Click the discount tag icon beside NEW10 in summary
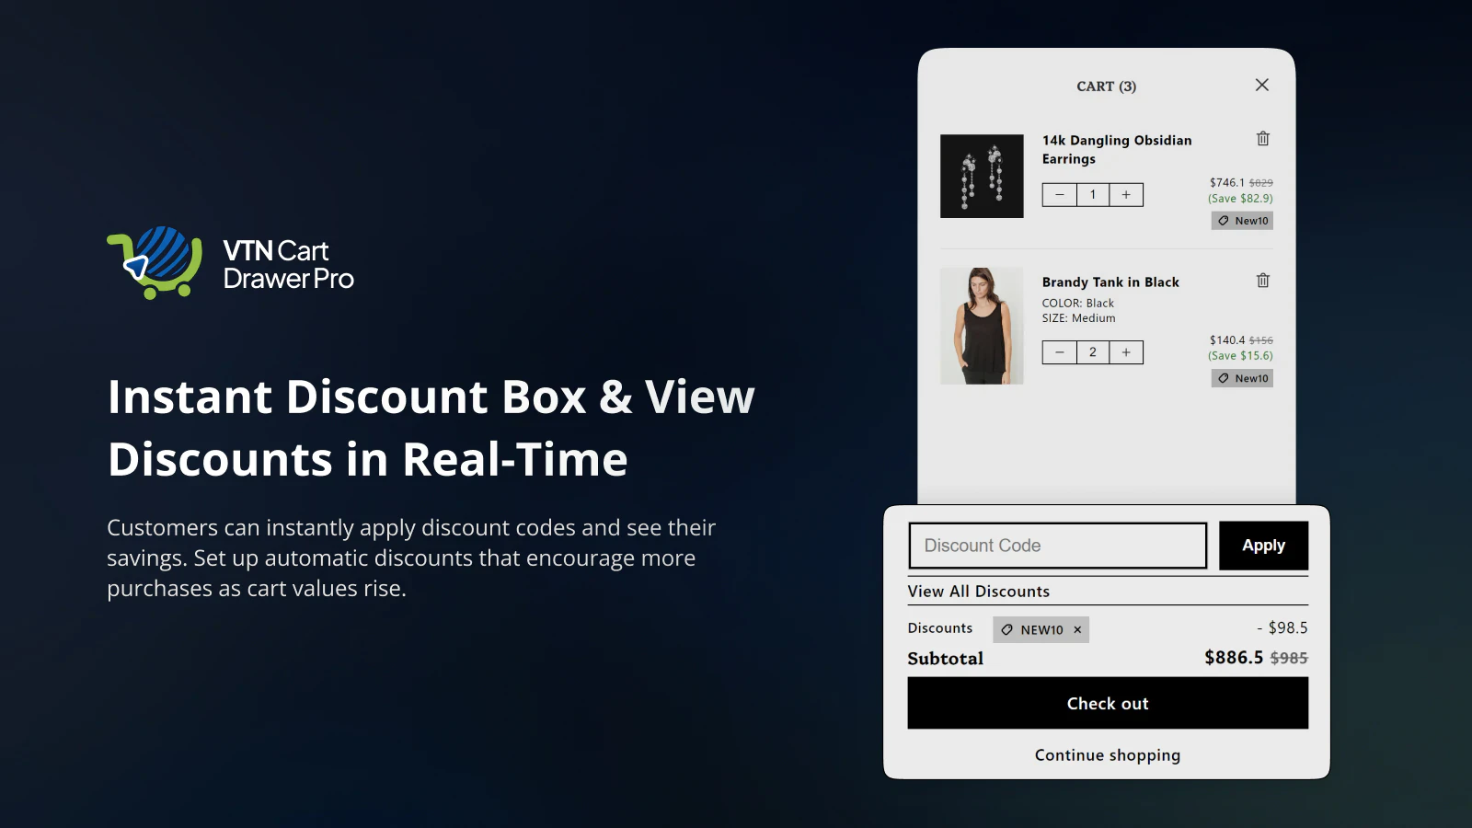The image size is (1472, 828). (x=1009, y=629)
